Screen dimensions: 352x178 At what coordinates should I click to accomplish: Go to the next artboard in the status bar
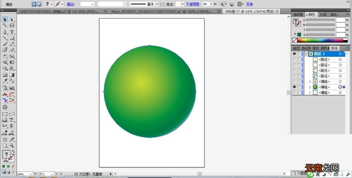[x=57, y=174]
